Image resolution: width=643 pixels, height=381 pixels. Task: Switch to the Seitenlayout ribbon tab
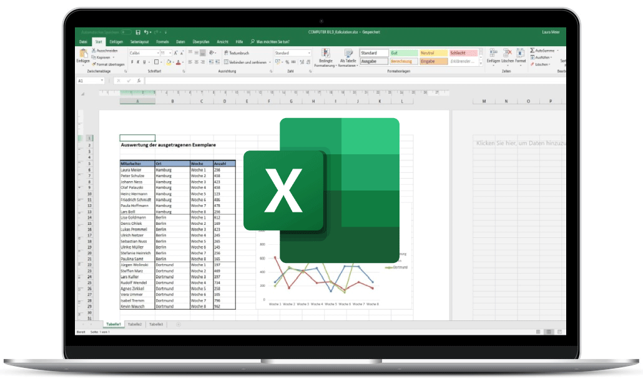pyautogui.click(x=139, y=42)
